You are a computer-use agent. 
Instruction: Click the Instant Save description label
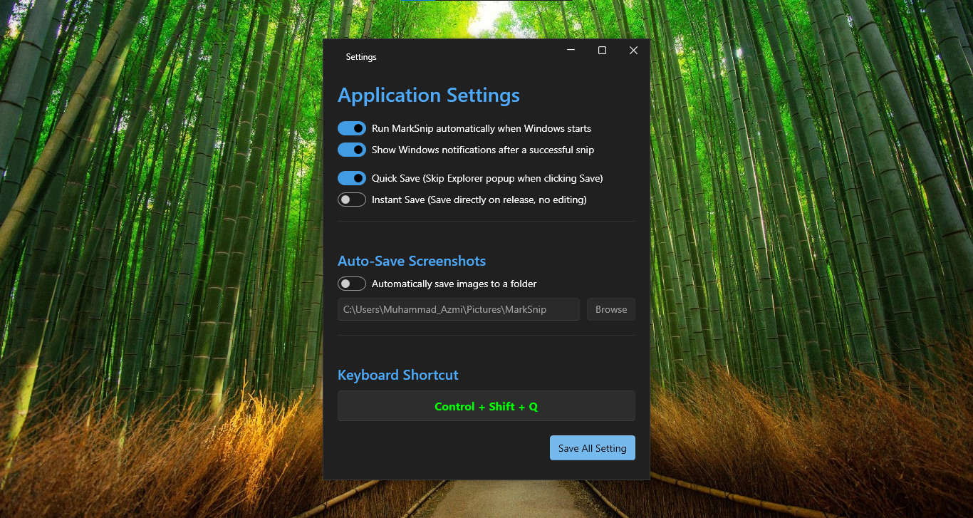(x=479, y=200)
